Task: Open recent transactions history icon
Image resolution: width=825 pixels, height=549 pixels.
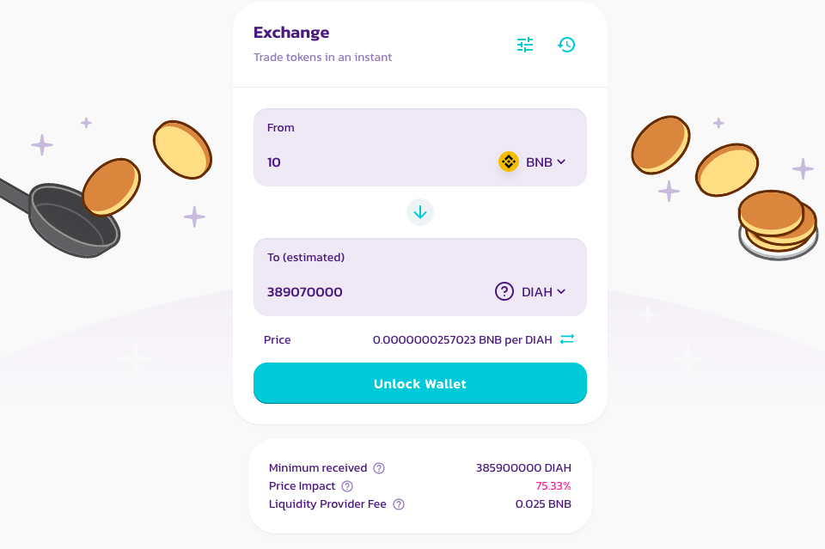Action: pyautogui.click(x=566, y=45)
